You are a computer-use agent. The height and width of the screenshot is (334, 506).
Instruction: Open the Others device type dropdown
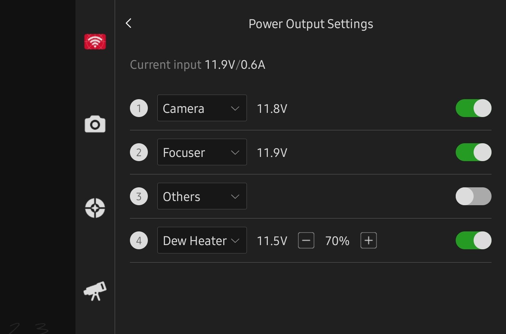point(202,196)
